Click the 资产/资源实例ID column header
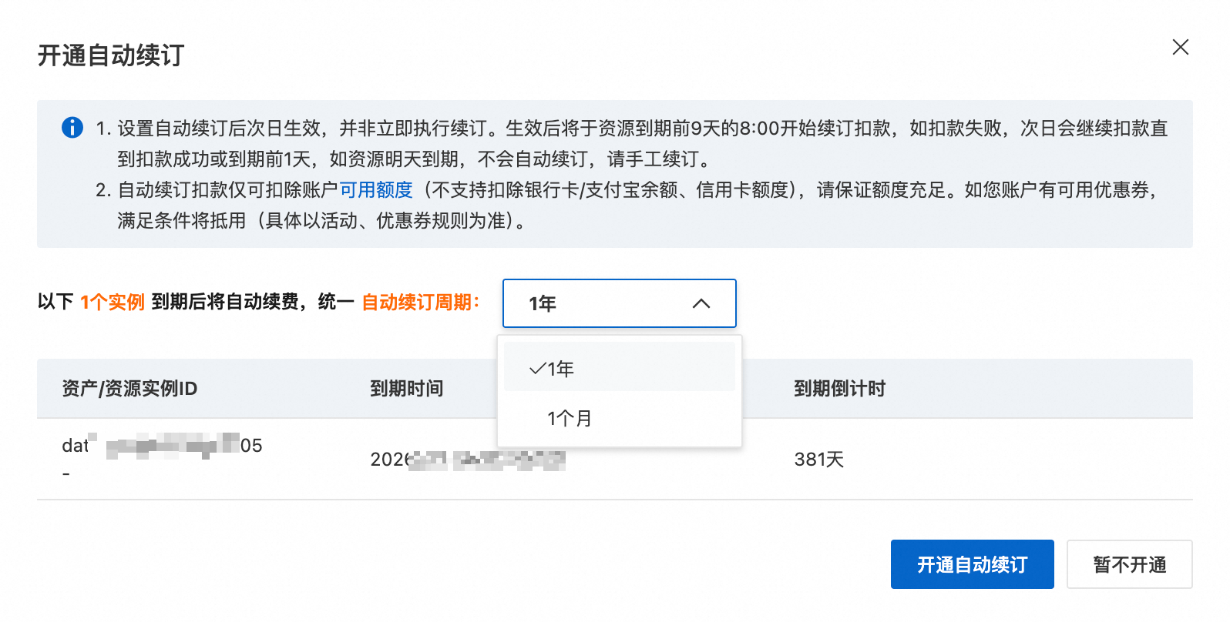Viewport: 1230px width, 622px height. [129, 389]
